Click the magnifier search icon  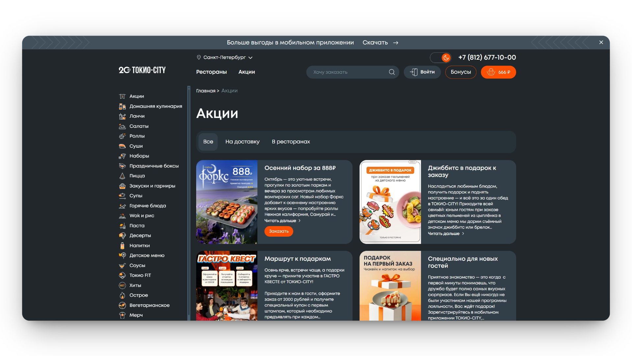(x=392, y=72)
